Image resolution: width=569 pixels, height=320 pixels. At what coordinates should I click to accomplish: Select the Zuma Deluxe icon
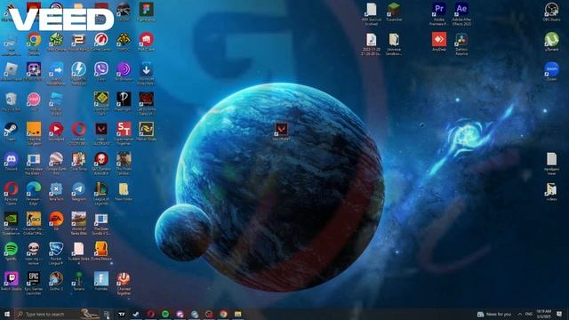101,250
